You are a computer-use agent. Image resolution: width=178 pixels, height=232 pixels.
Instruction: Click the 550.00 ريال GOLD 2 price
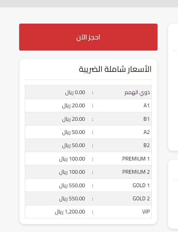pyautogui.click(x=72, y=199)
